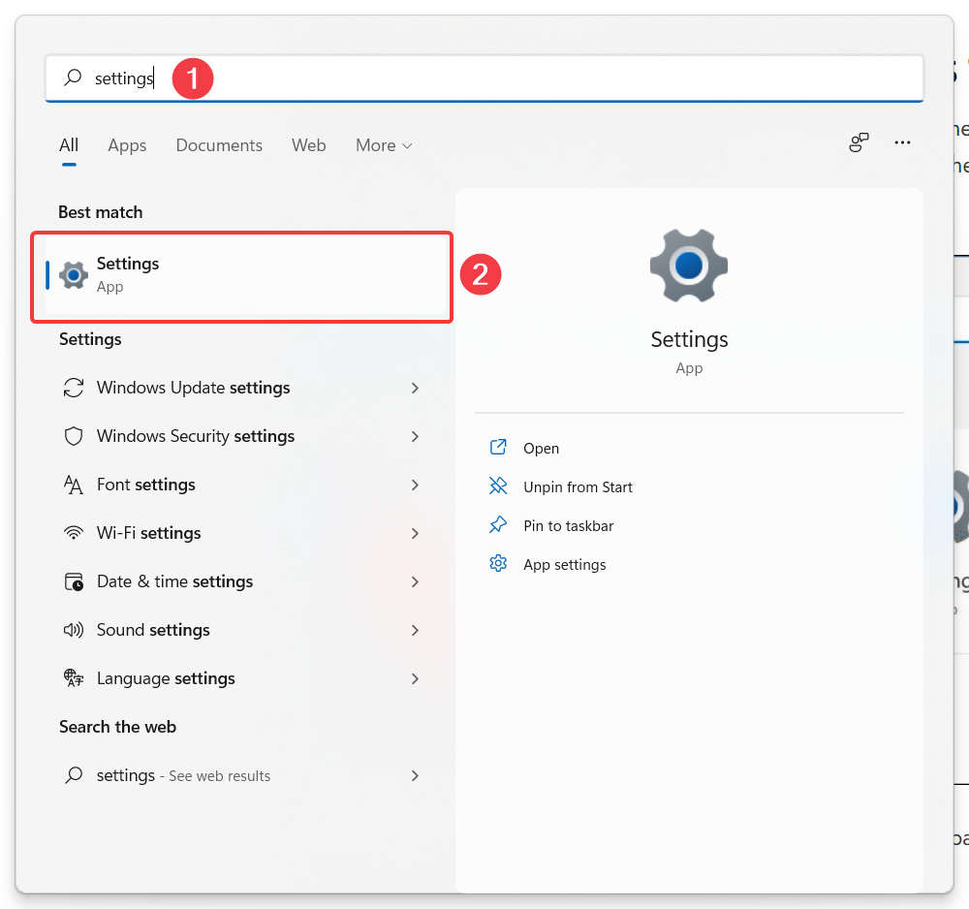Open the three-dot options menu

tap(902, 142)
